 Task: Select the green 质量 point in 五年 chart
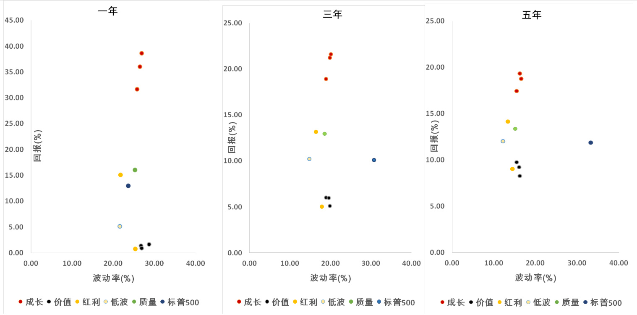515,129
